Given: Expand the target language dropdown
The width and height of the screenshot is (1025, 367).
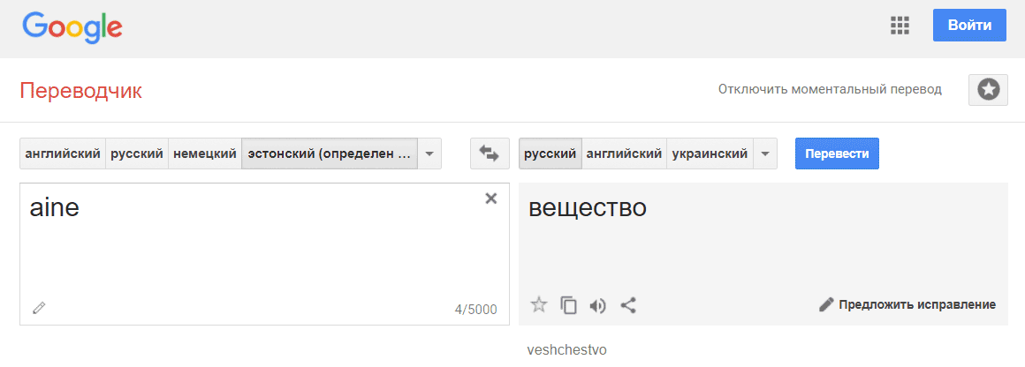Looking at the screenshot, I should (x=765, y=154).
